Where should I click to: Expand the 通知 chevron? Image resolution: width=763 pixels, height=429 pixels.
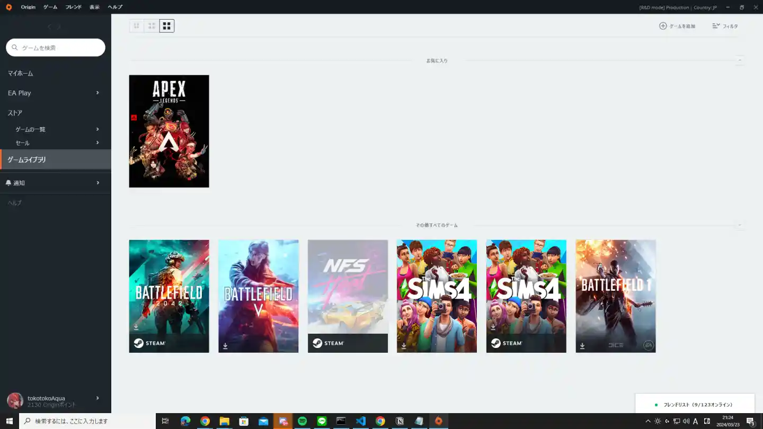pyautogui.click(x=97, y=183)
